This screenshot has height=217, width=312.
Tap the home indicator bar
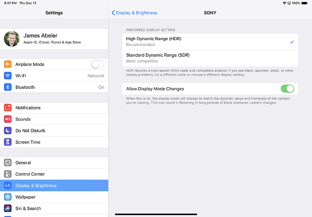point(156,214)
